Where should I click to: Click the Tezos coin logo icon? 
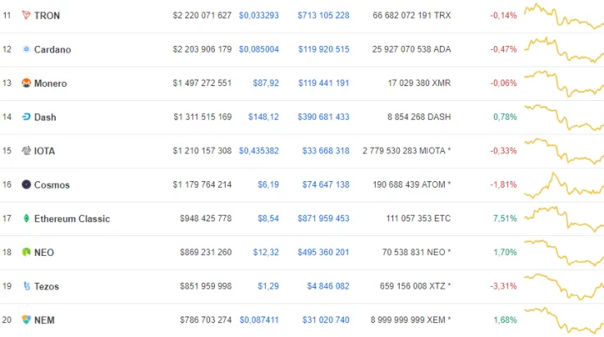[26, 286]
